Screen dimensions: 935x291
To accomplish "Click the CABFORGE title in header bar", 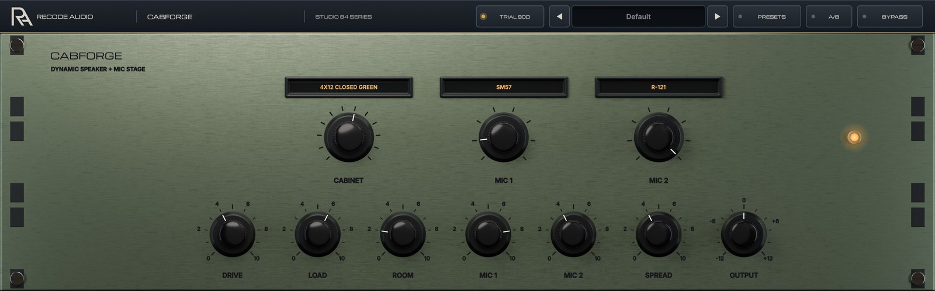I will (x=169, y=16).
